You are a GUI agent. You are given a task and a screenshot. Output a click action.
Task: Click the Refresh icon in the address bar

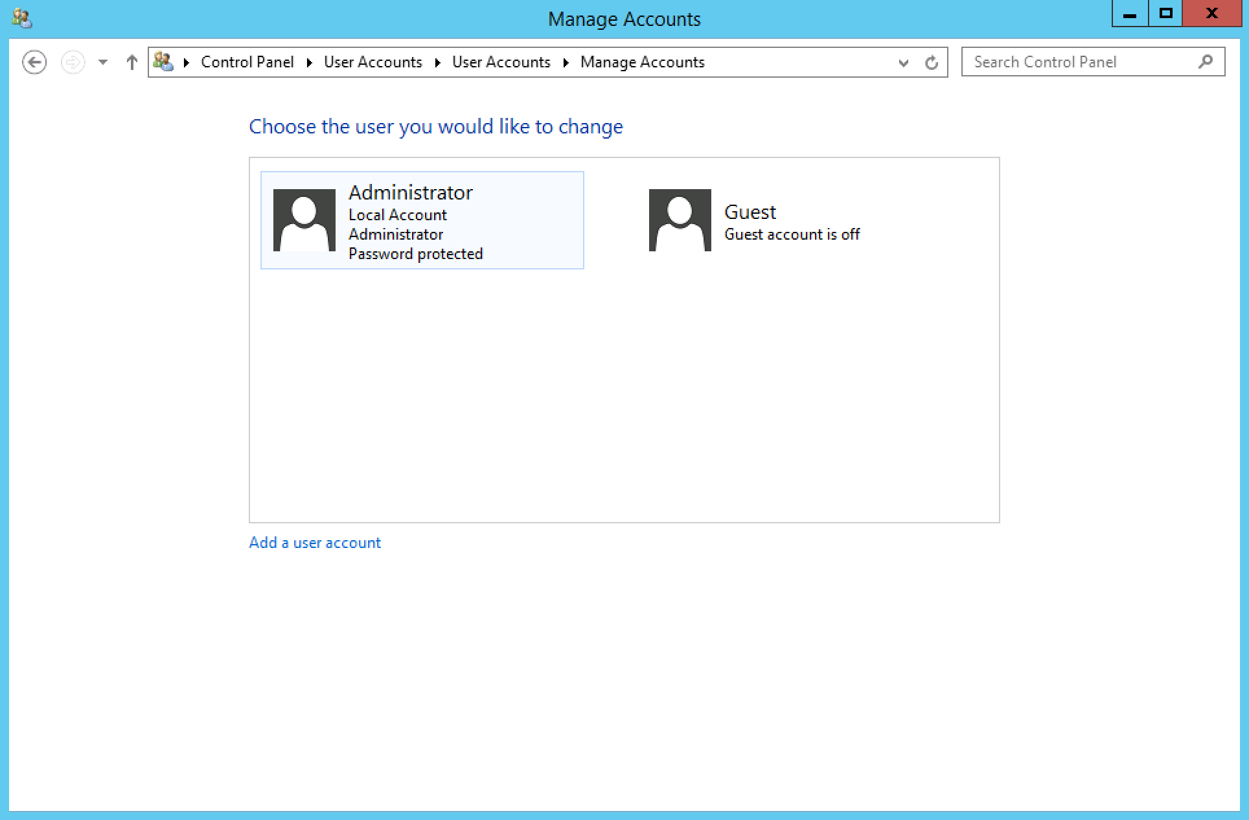point(932,62)
